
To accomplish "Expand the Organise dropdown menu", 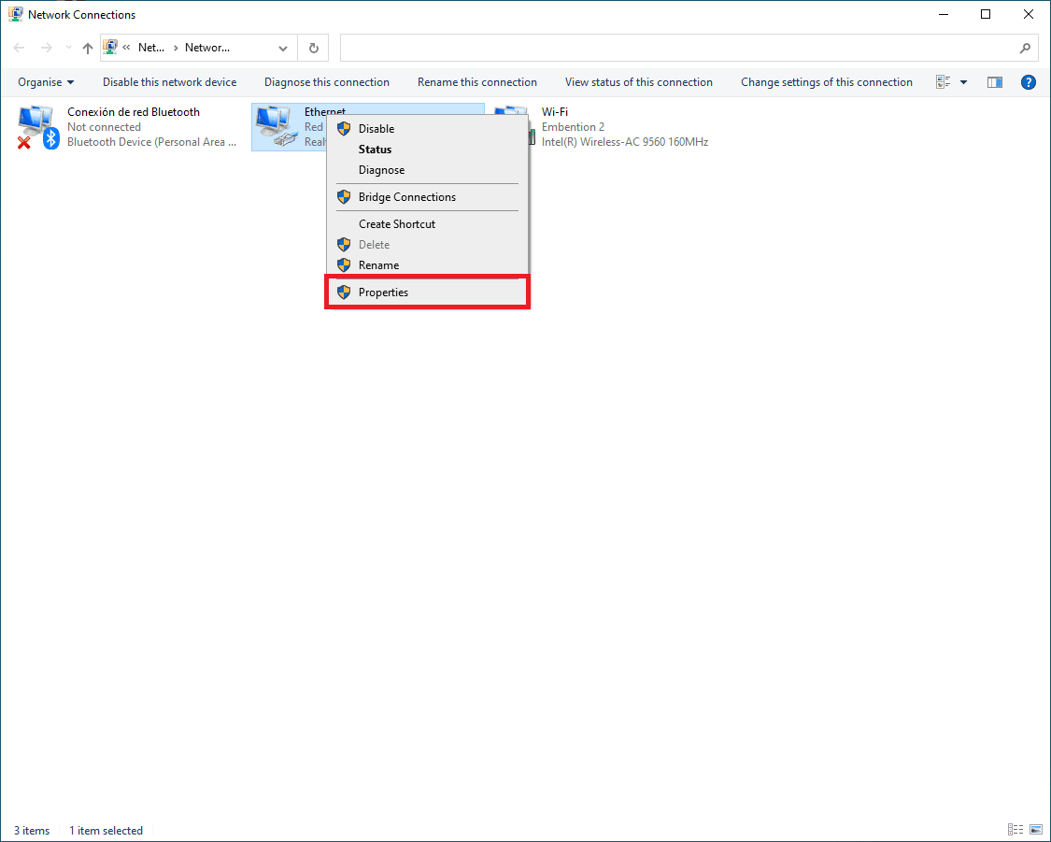I will [46, 82].
